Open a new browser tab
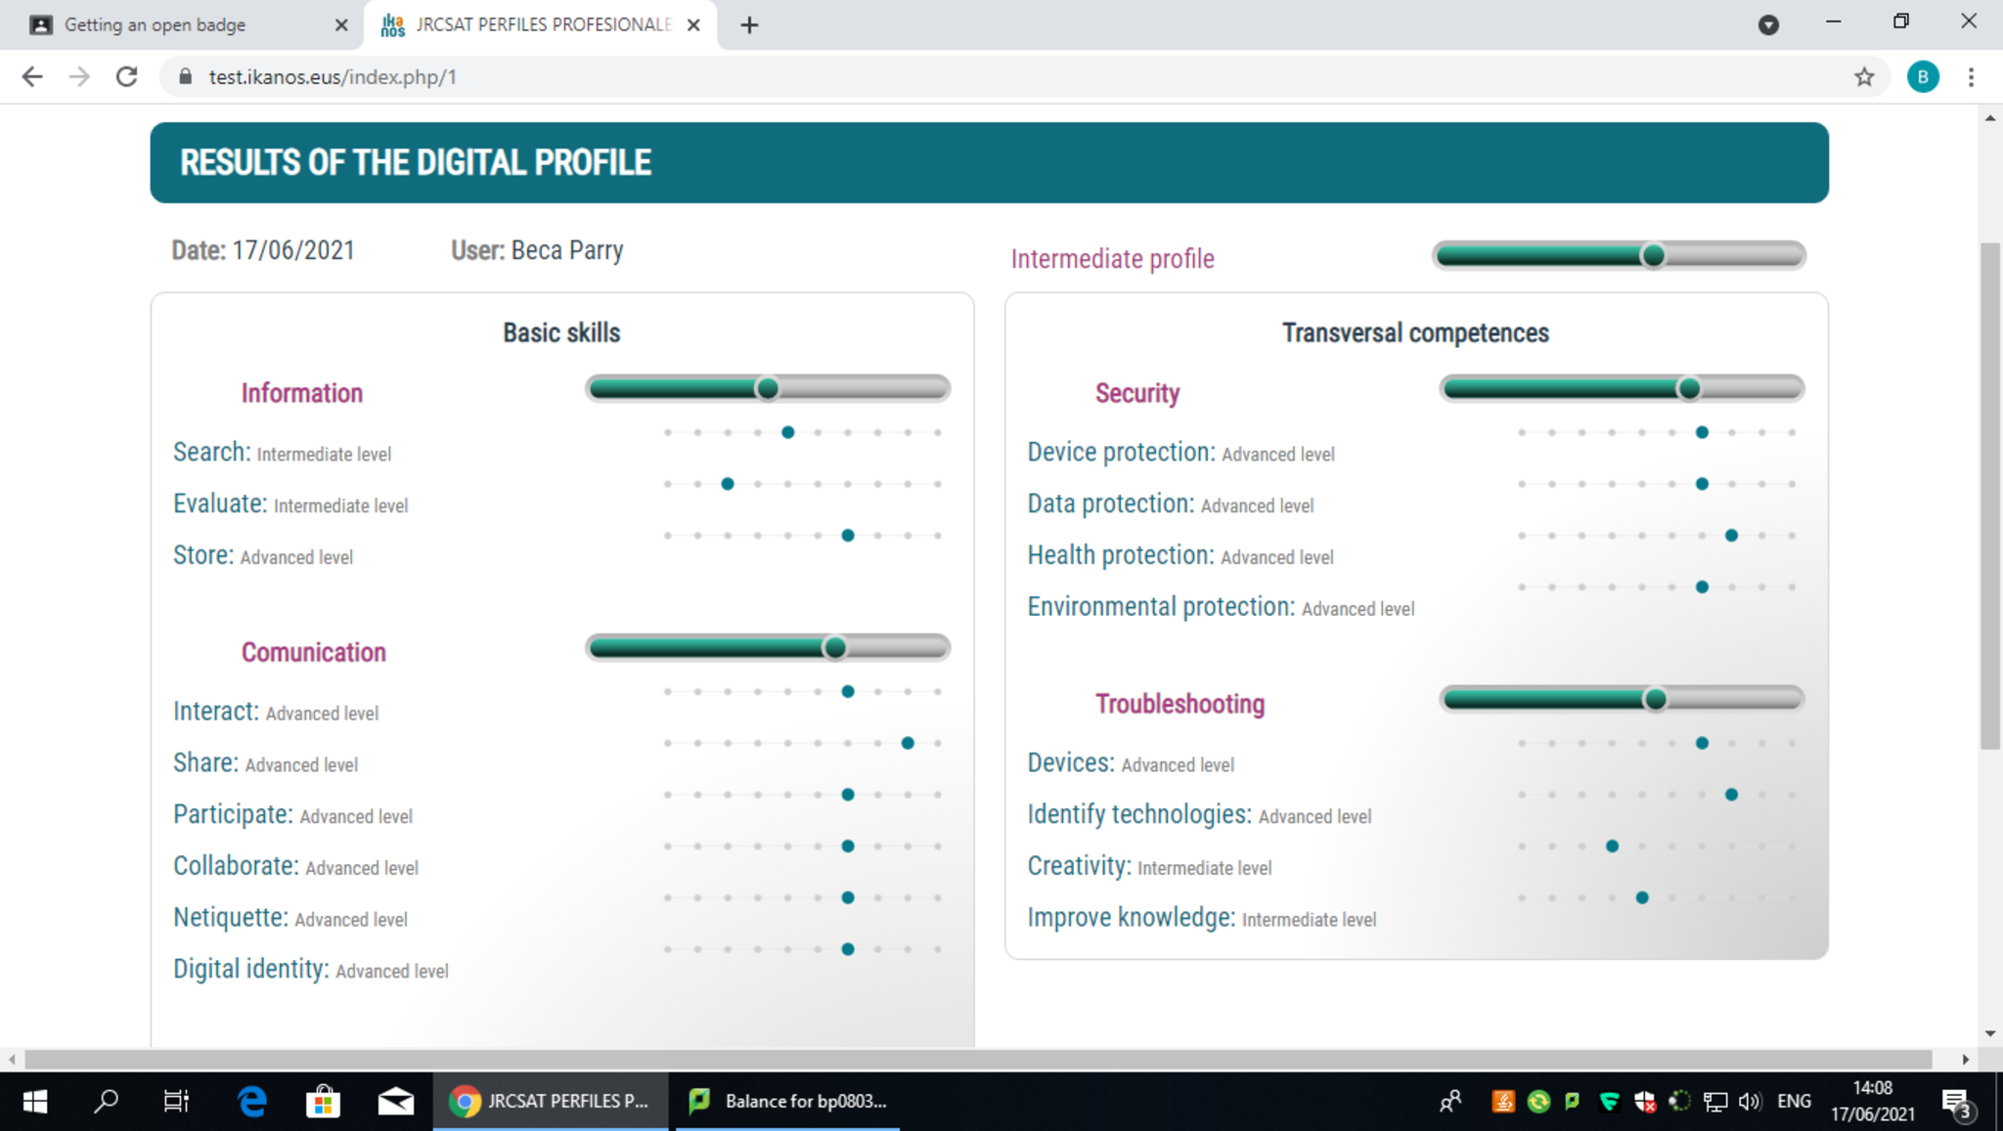This screenshot has height=1131, width=2003. 749,24
